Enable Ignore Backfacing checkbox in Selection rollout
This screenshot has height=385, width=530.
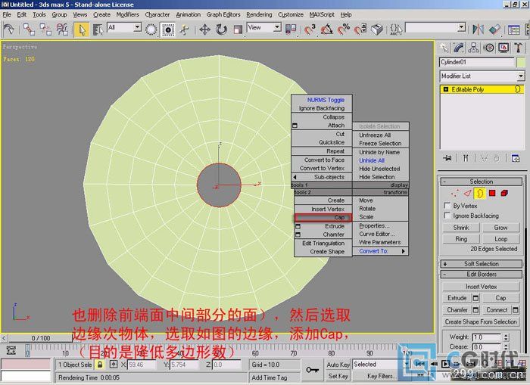coord(447,216)
